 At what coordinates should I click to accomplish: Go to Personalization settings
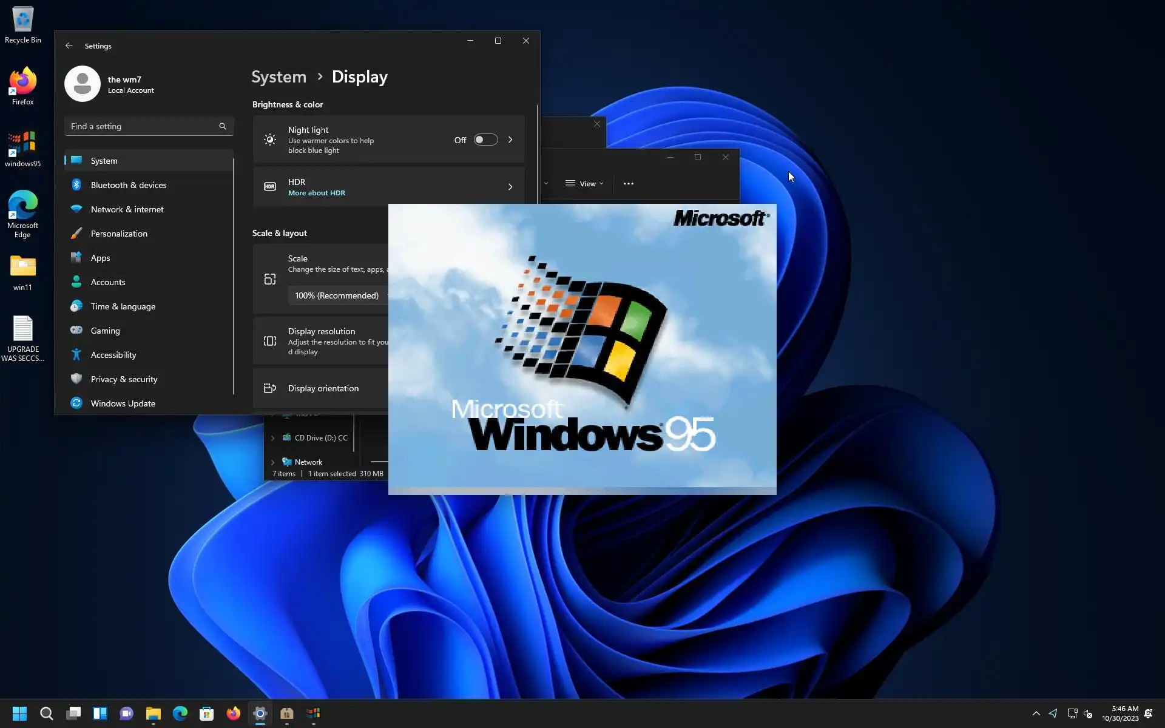[119, 234]
